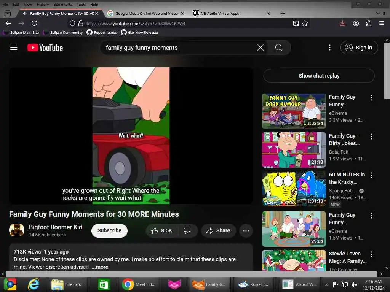Show hidden system tray icons arrow
The image size is (390, 292).
326,284
